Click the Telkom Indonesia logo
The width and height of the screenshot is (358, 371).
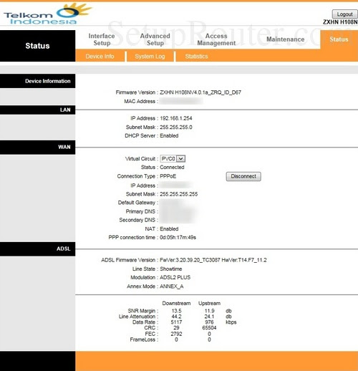coord(47,14)
